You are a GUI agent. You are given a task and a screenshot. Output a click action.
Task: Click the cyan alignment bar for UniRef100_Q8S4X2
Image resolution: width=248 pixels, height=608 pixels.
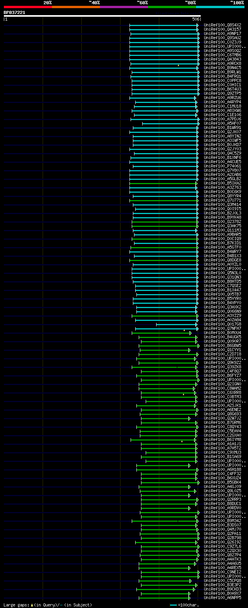pos(164,25)
